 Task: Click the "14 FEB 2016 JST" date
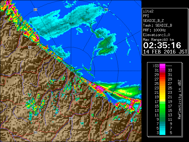pyautogui.click(x=165, y=52)
